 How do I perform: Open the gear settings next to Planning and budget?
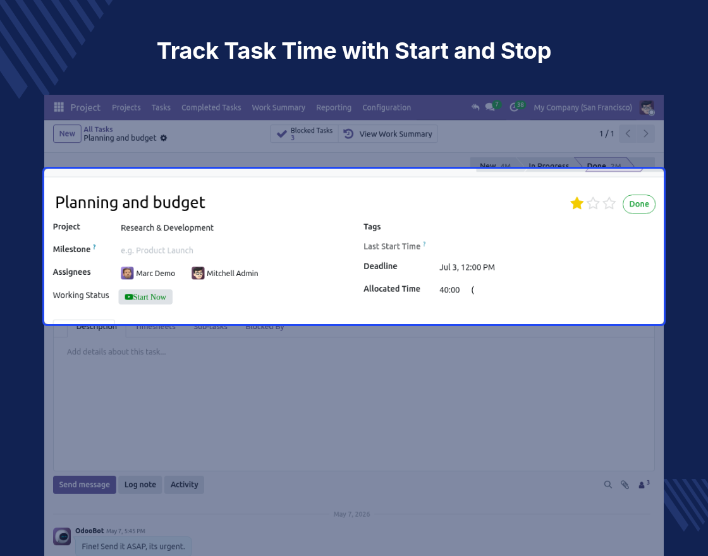[x=164, y=138]
